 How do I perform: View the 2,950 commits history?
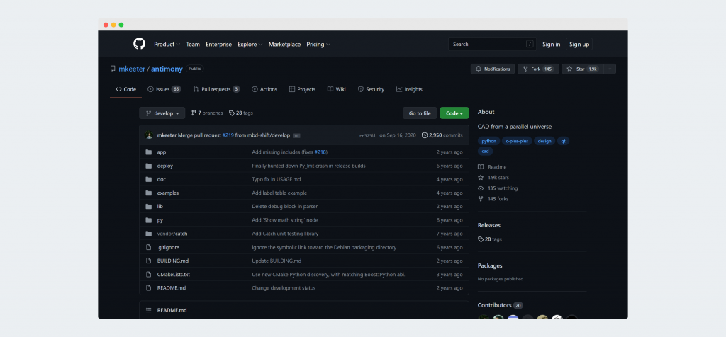pyautogui.click(x=442, y=135)
